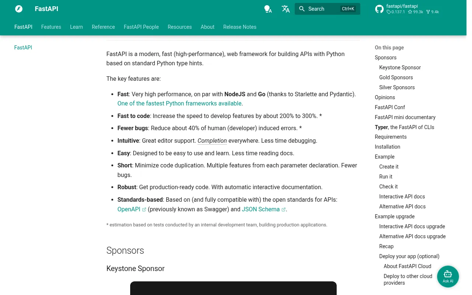
Task: Jump to Alternative API docs section
Action: click(403, 206)
